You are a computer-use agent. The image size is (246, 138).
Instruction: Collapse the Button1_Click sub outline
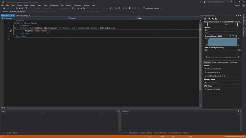pos(15,28)
